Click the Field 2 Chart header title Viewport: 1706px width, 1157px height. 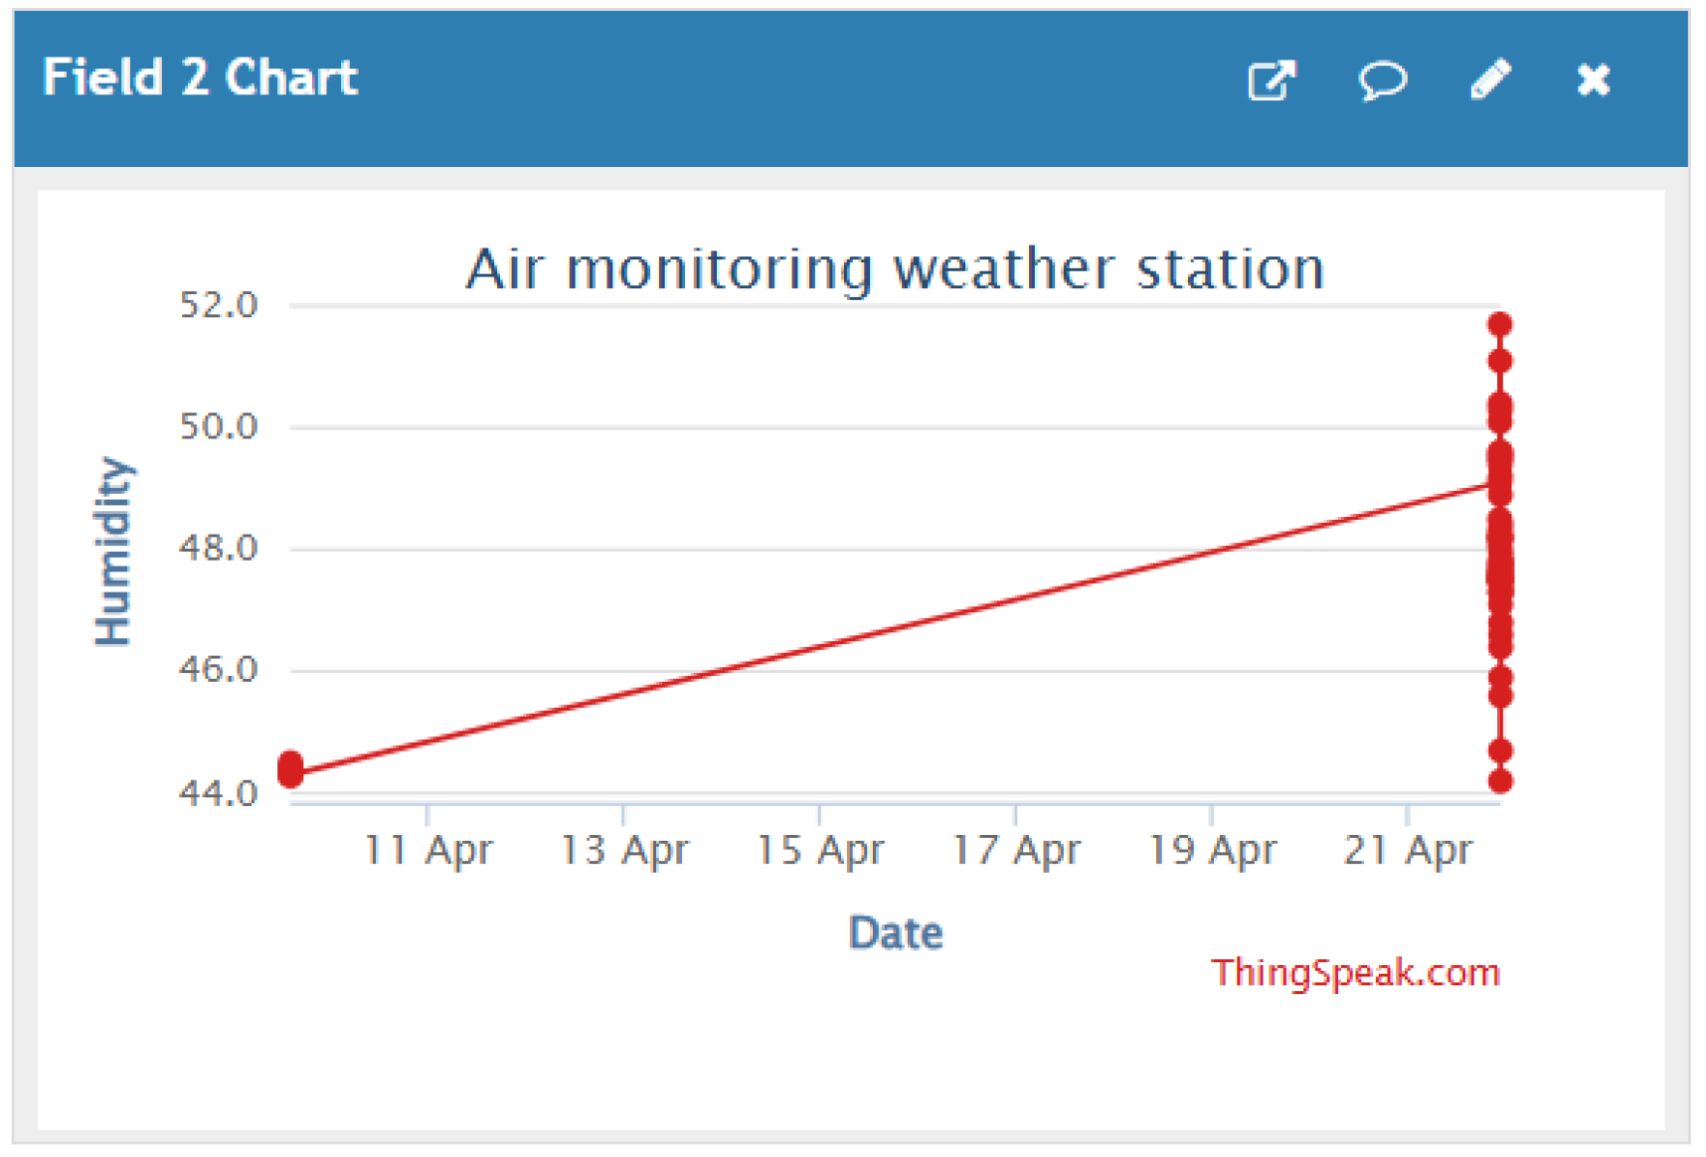[200, 78]
